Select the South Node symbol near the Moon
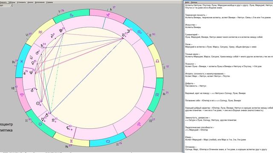273x153 pixels. [123, 35]
